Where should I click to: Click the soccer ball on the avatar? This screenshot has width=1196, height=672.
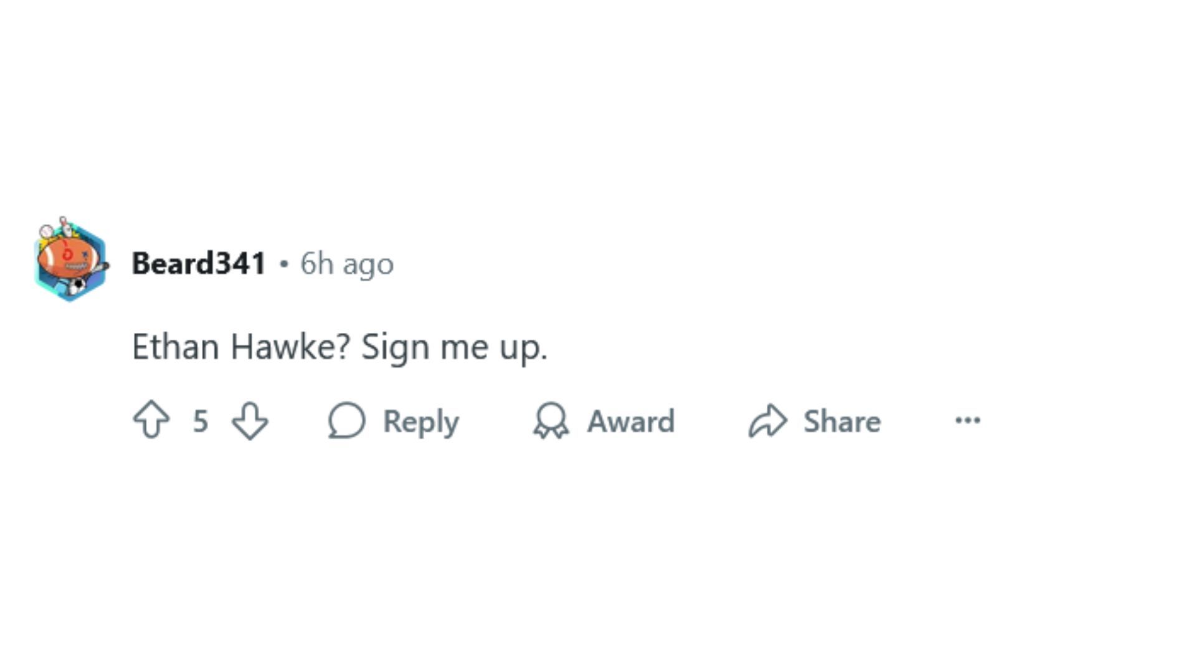[x=77, y=286]
